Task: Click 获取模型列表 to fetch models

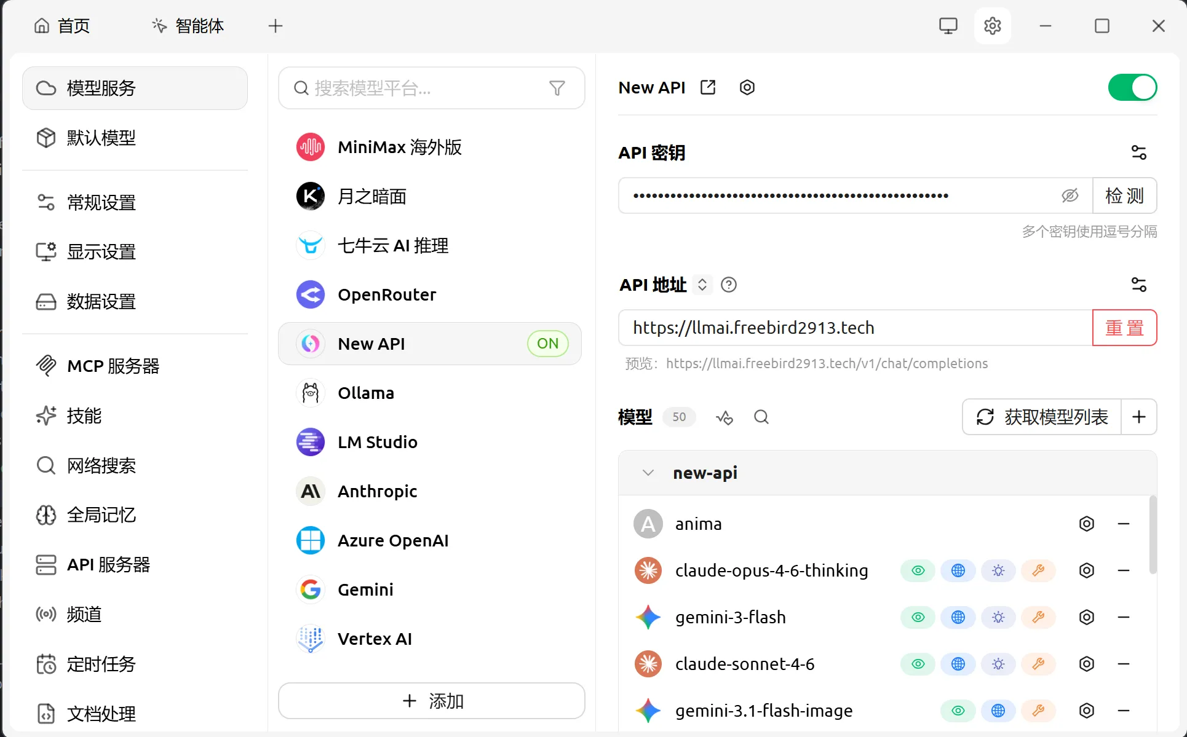Action: tap(1042, 417)
